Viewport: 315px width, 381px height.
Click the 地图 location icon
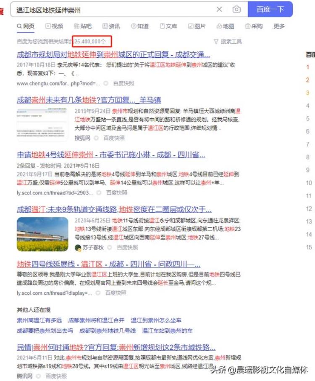coord(219,26)
